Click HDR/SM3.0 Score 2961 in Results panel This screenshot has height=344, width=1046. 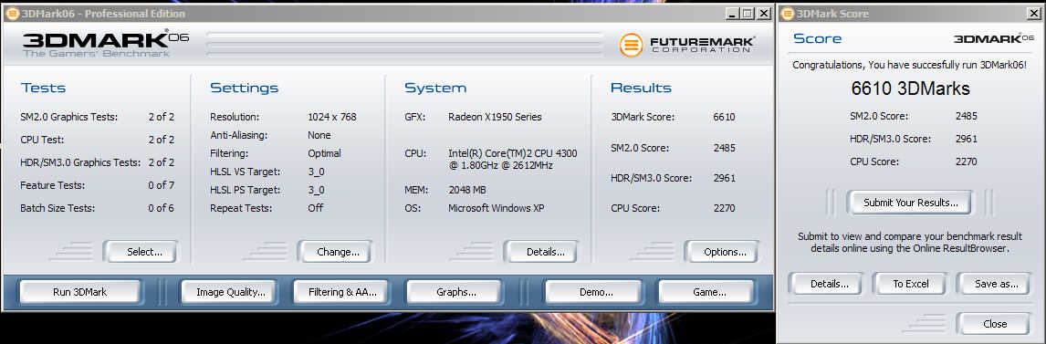[724, 178]
